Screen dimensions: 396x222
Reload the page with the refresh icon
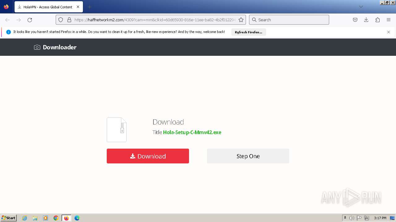[30, 20]
